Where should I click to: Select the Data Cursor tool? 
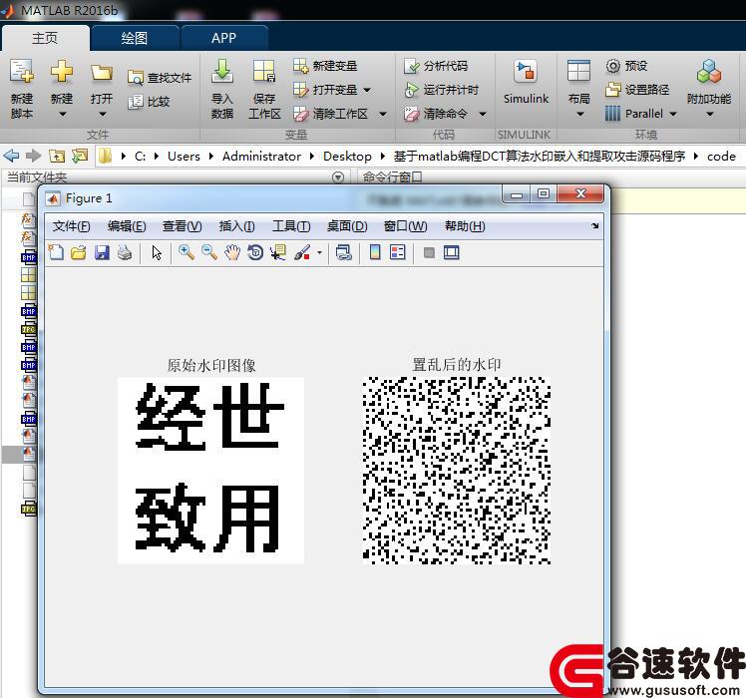(x=278, y=252)
